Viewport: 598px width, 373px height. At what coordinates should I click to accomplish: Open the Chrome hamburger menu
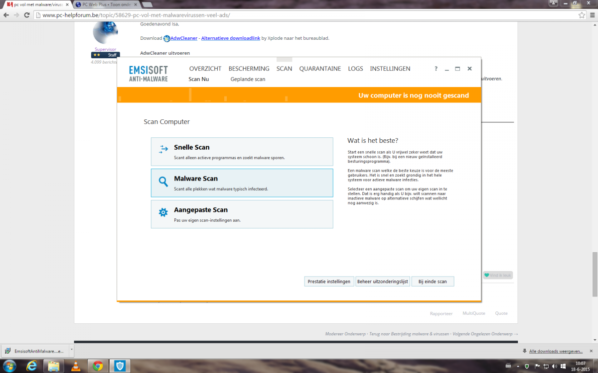[592, 15]
